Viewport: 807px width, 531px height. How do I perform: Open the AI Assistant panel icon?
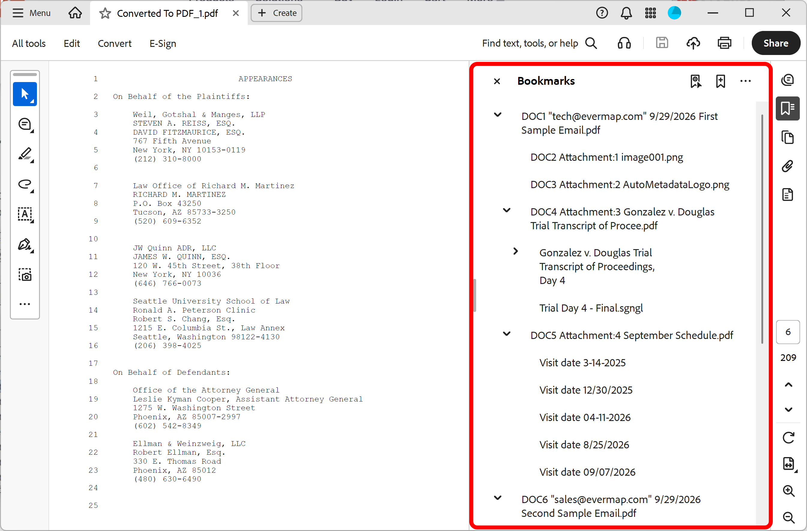click(788, 80)
